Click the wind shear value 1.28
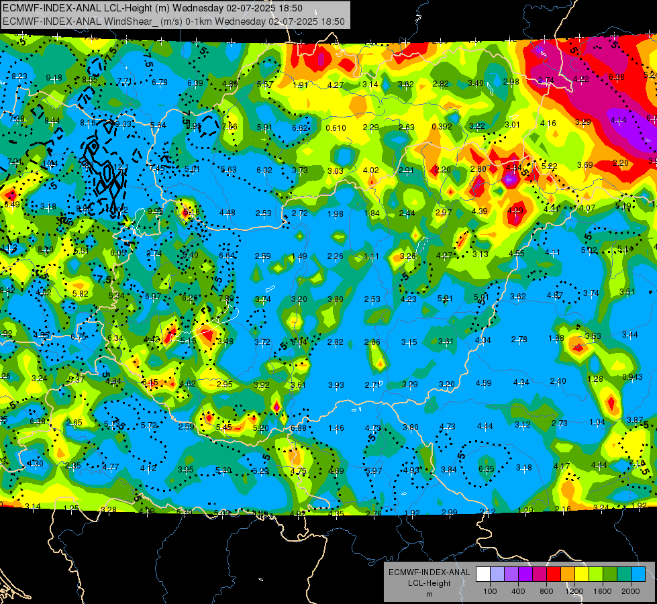Image resolution: width=657 pixels, height=604 pixels. tap(595, 379)
